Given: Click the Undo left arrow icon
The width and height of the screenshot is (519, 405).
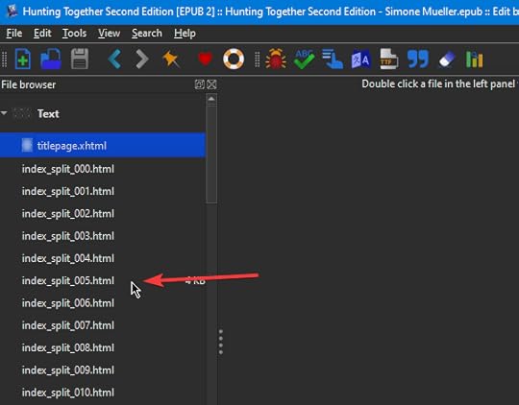Looking at the screenshot, I should pos(114,60).
